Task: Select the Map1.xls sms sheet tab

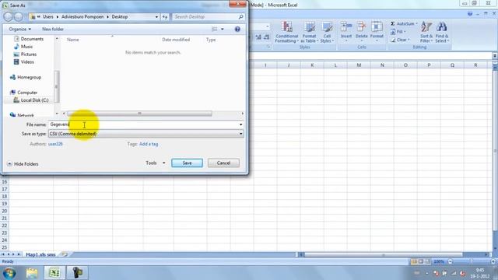Action: [x=40, y=254]
